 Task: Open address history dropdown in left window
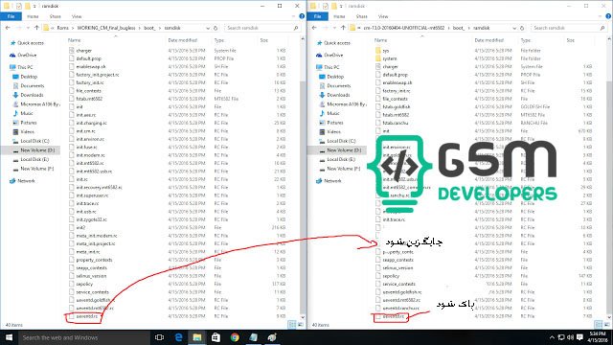[208, 28]
